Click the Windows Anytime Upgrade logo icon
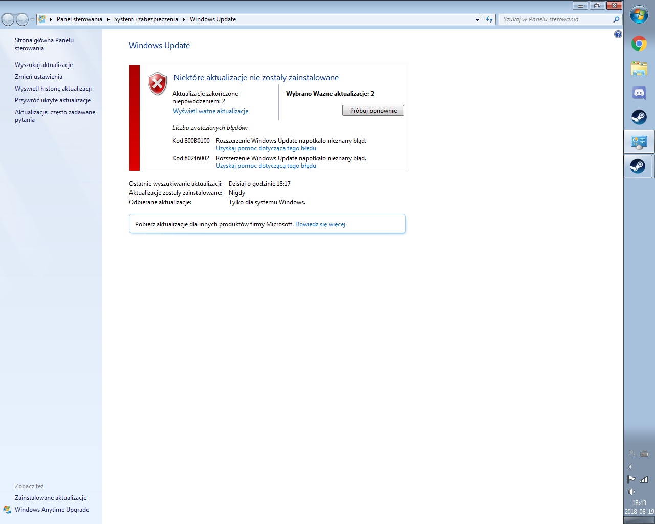 (7, 510)
